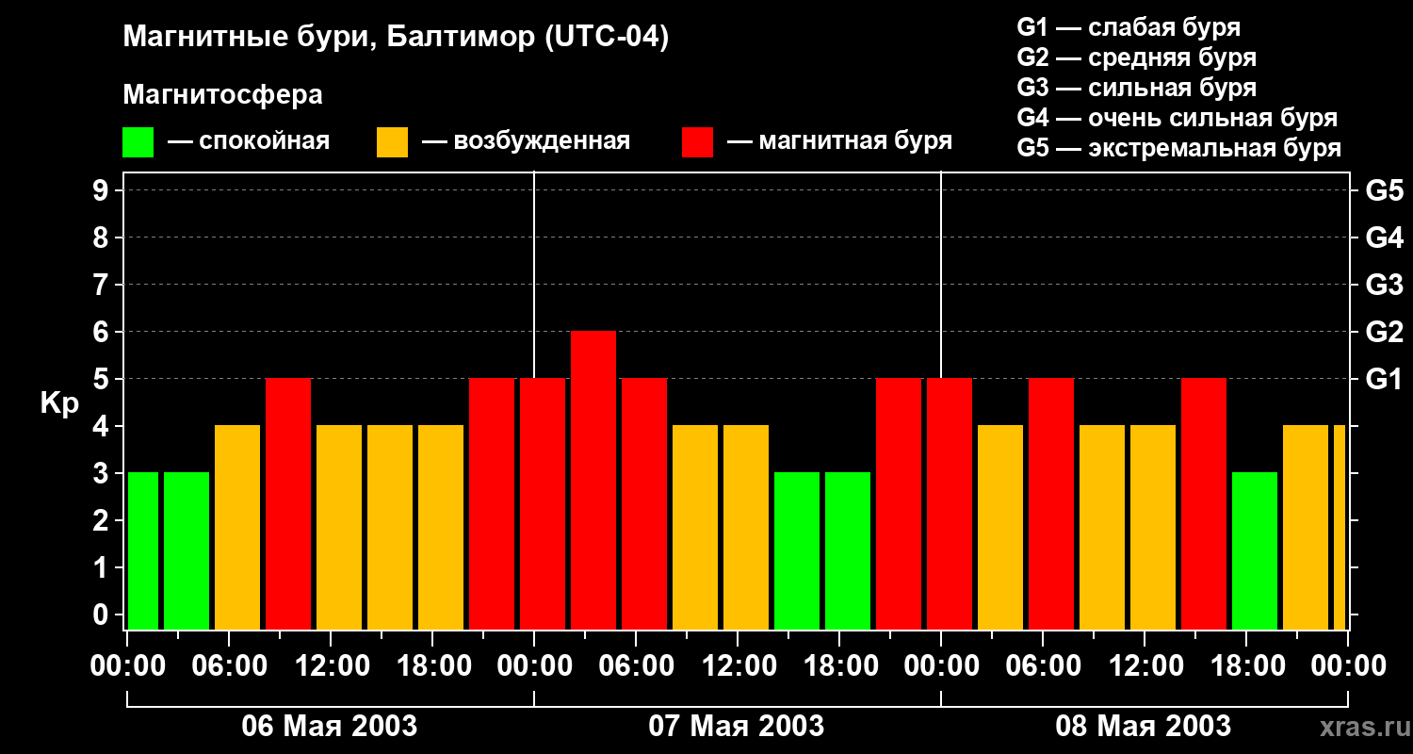
Task: Click the yellow 'возбужденная' legend swatch
Action: point(392,142)
